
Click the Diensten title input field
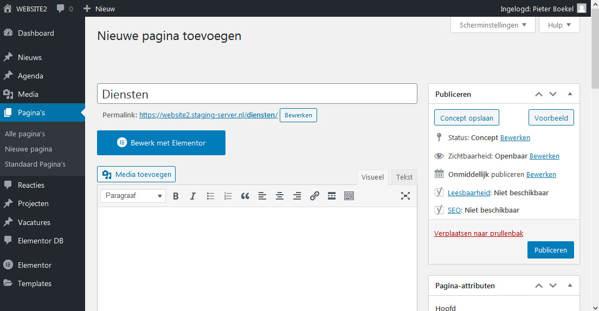coord(257,94)
